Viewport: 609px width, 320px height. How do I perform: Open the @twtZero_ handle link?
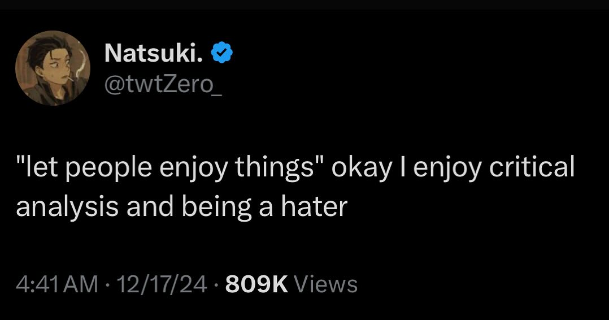click(164, 85)
